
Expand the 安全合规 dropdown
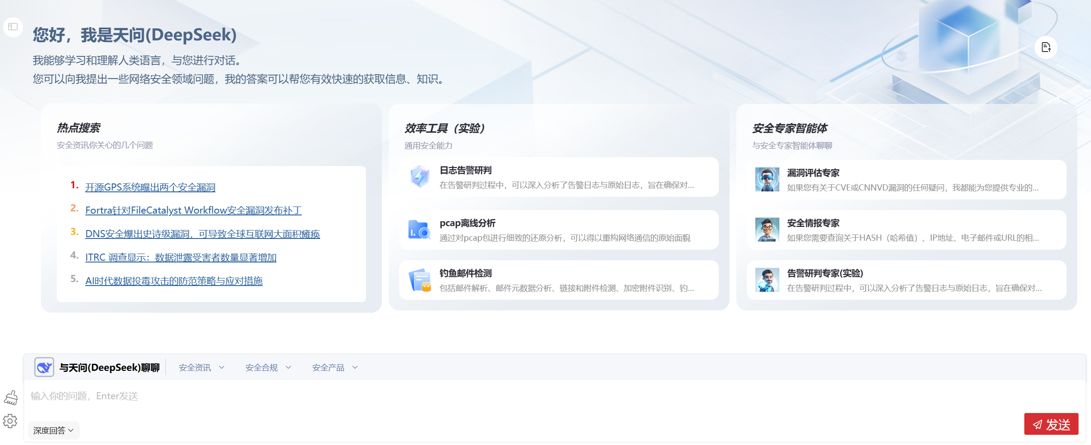[x=268, y=368]
